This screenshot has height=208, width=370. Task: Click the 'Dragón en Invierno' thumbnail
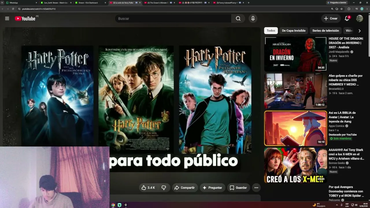[x=295, y=54]
